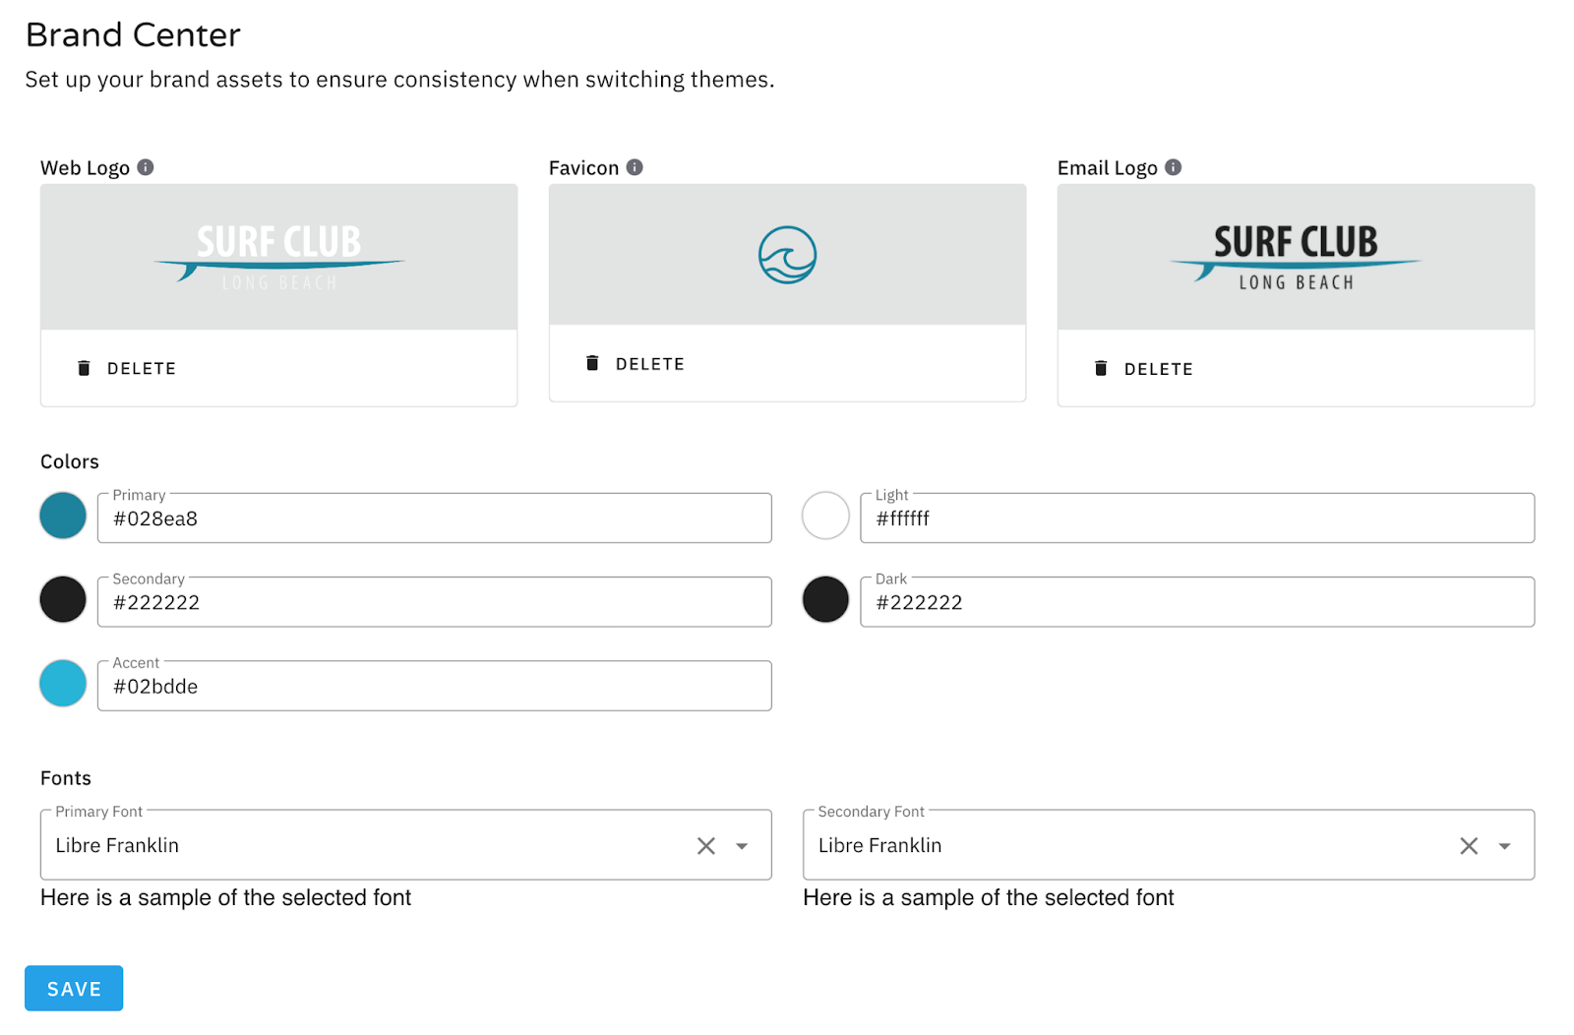1574x1035 pixels.
Task: Click the Fonts section label
Action: click(x=66, y=778)
